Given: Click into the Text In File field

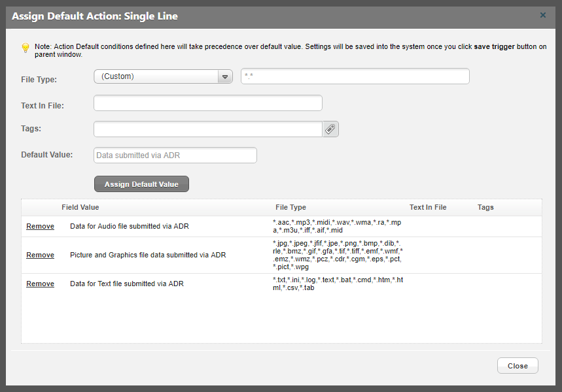Looking at the screenshot, I should [x=208, y=103].
